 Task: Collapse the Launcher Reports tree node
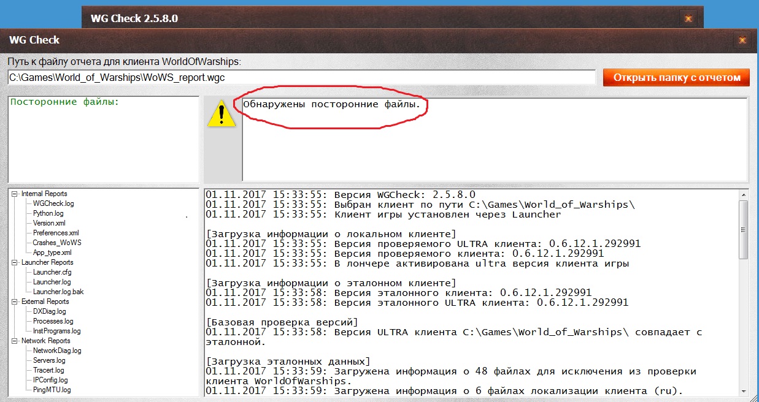pos(15,262)
